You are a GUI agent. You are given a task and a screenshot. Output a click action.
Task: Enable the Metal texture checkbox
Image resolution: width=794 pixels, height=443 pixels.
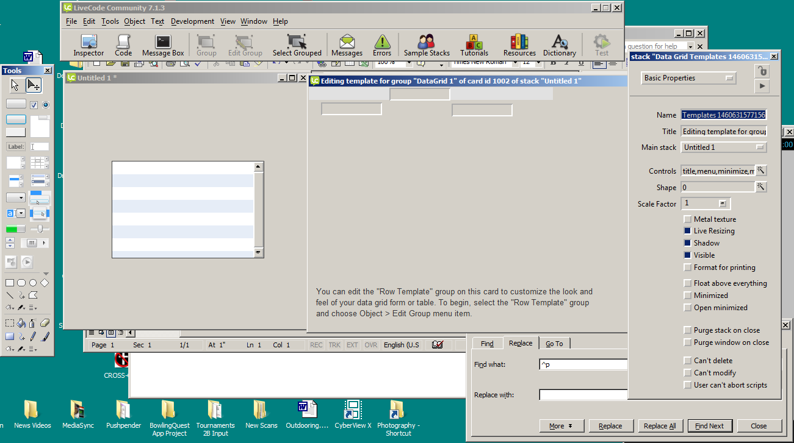[x=688, y=219]
